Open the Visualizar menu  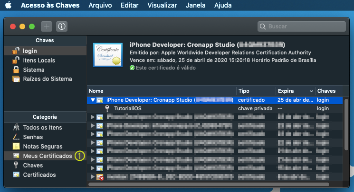162,5
